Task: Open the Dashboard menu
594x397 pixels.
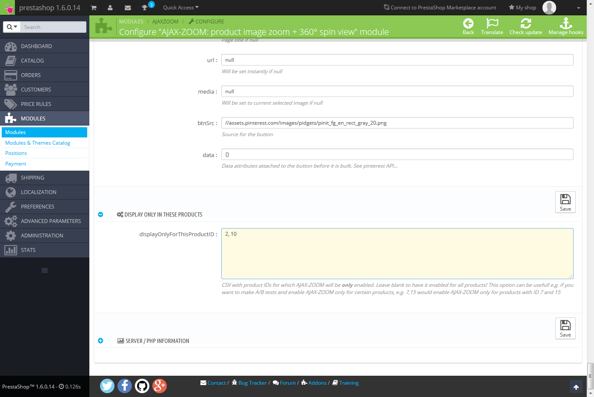Action: click(45, 46)
